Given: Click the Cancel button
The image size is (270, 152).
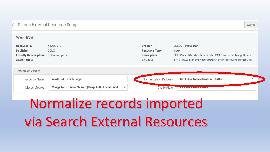Looking at the screenshot, I should (x=251, y=25).
